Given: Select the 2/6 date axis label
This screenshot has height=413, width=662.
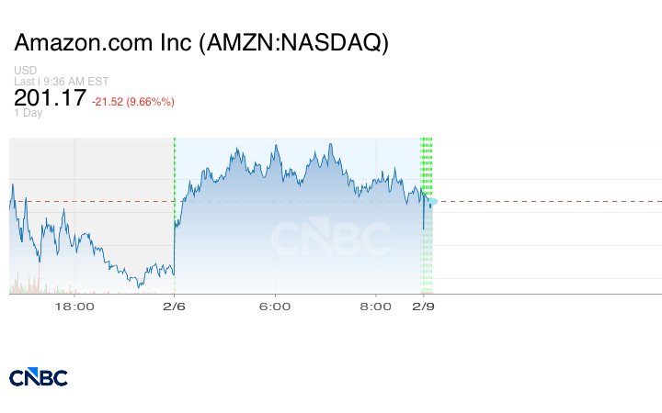Looking at the screenshot, I should [175, 307].
